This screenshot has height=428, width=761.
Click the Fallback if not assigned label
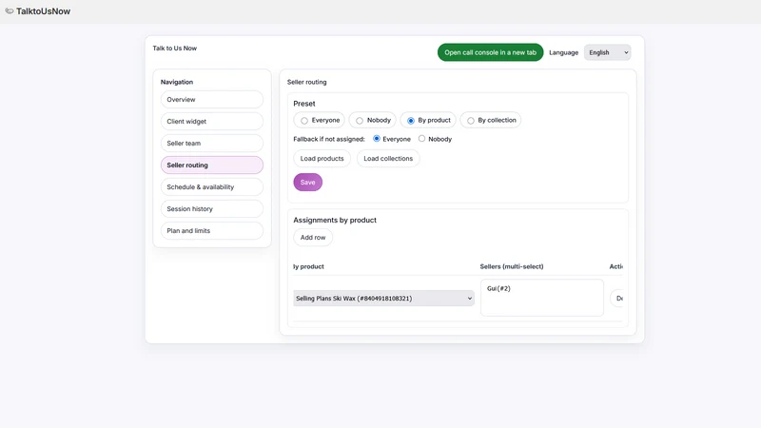tap(329, 139)
